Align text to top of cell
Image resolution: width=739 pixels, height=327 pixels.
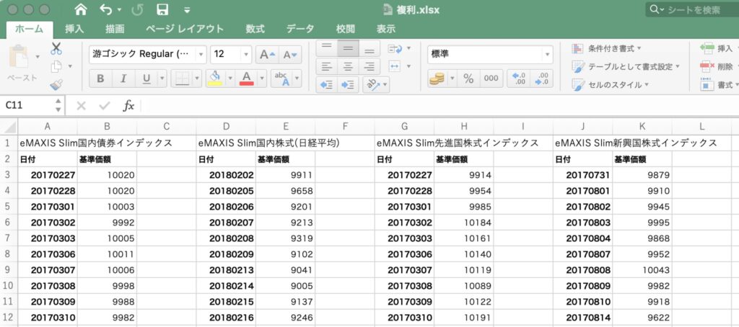(327, 48)
